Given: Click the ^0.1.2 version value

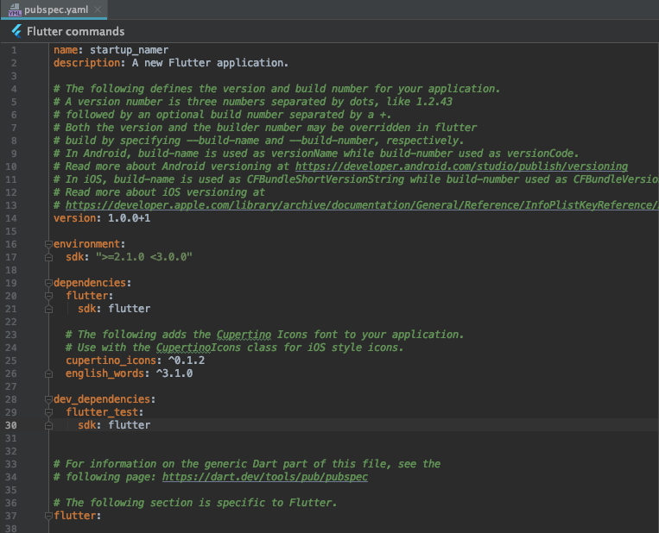Looking at the screenshot, I should (187, 361).
